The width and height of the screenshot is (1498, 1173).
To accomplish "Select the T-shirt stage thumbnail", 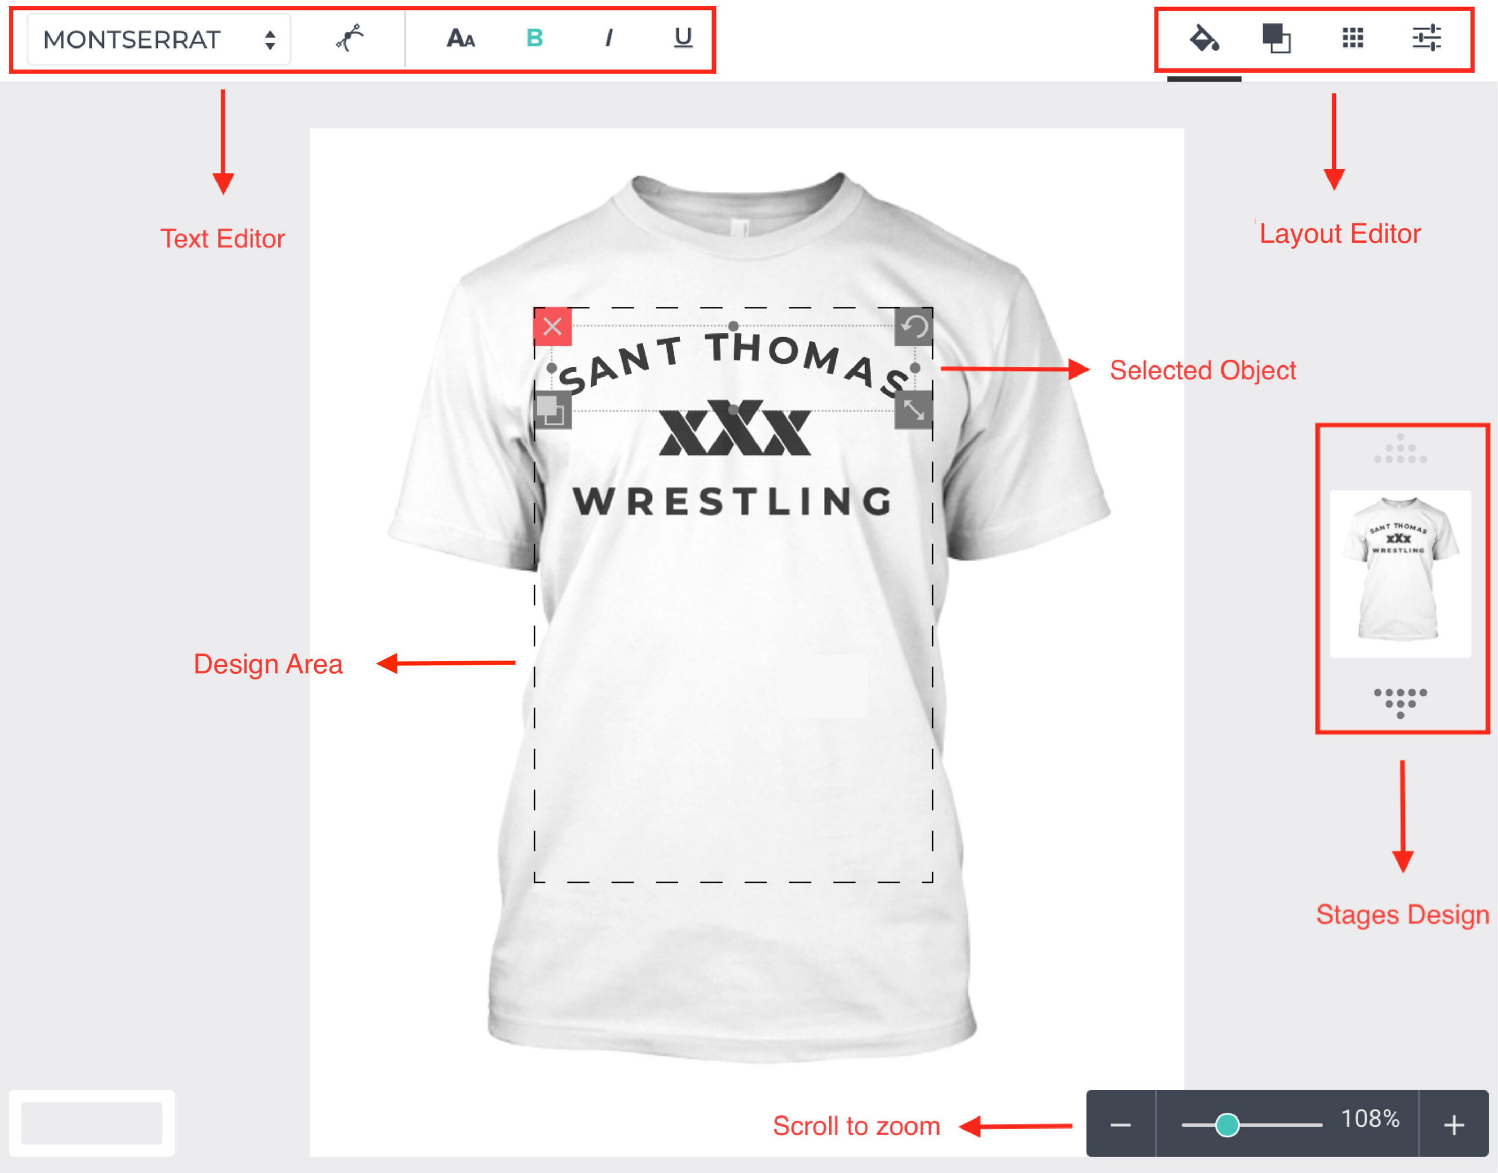I will coord(1400,574).
